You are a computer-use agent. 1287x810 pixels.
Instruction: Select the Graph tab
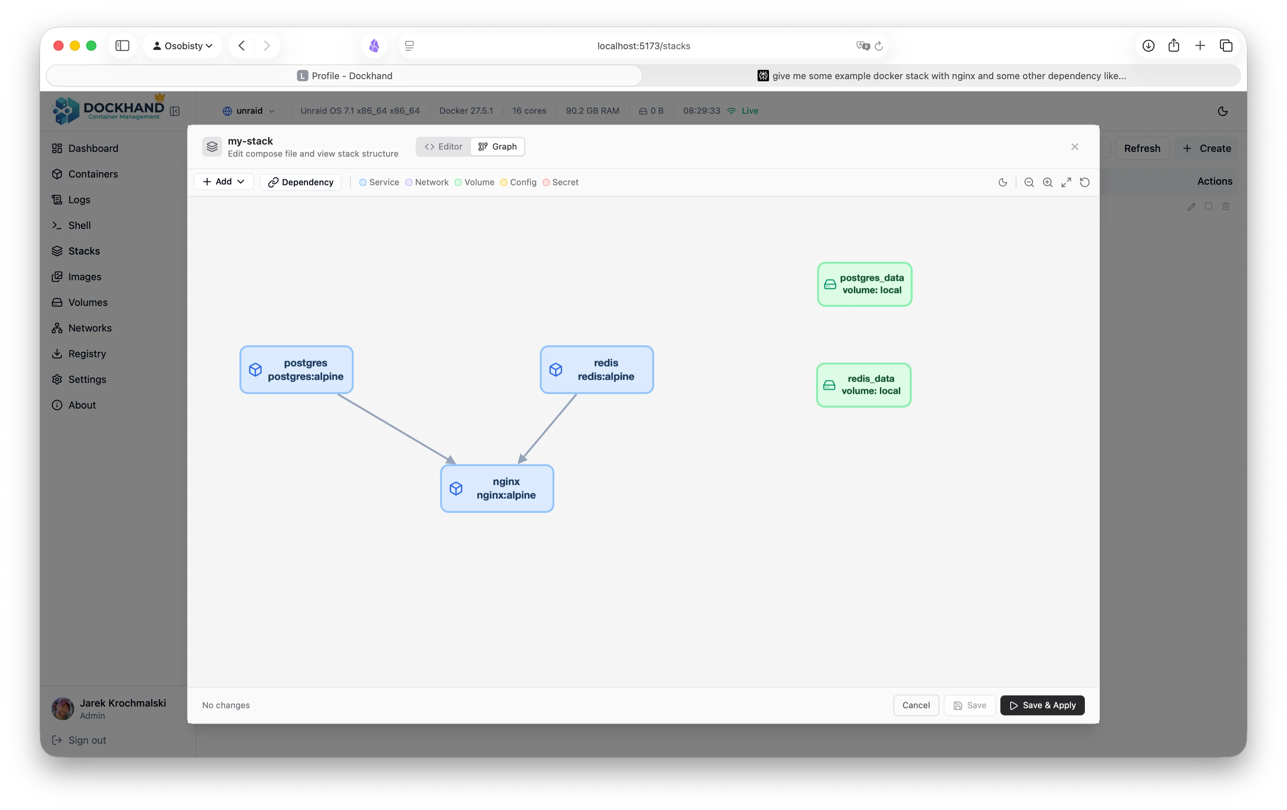point(497,147)
